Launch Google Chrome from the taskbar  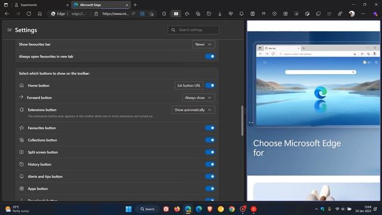pyautogui.click(x=232, y=209)
